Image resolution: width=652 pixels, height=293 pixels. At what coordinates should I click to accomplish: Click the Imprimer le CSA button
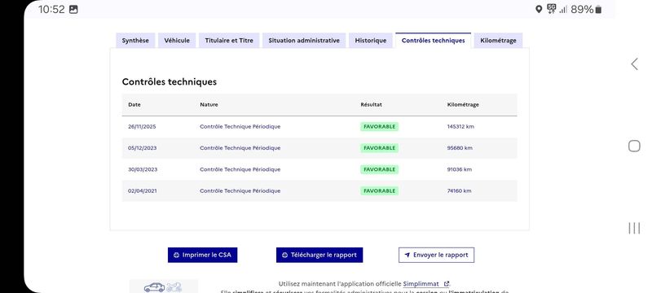click(x=202, y=256)
